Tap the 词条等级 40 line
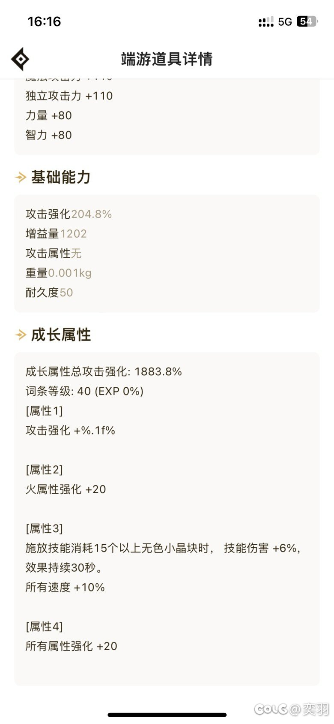The image size is (334, 724). pyautogui.click(x=84, y=391)
